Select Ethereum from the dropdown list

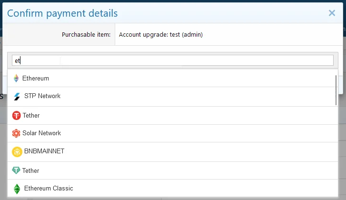coord(36,78)
